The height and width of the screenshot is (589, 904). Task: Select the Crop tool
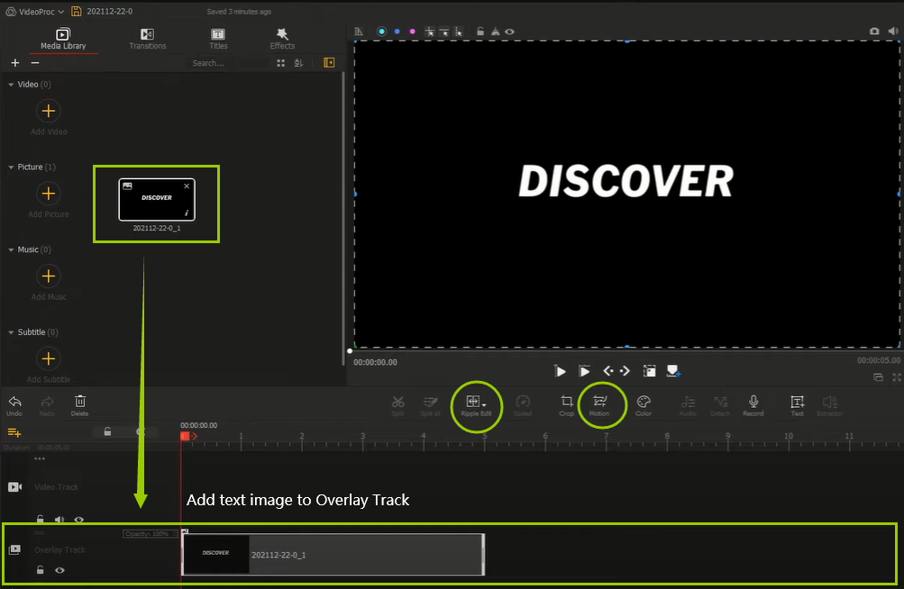(566, 403)
